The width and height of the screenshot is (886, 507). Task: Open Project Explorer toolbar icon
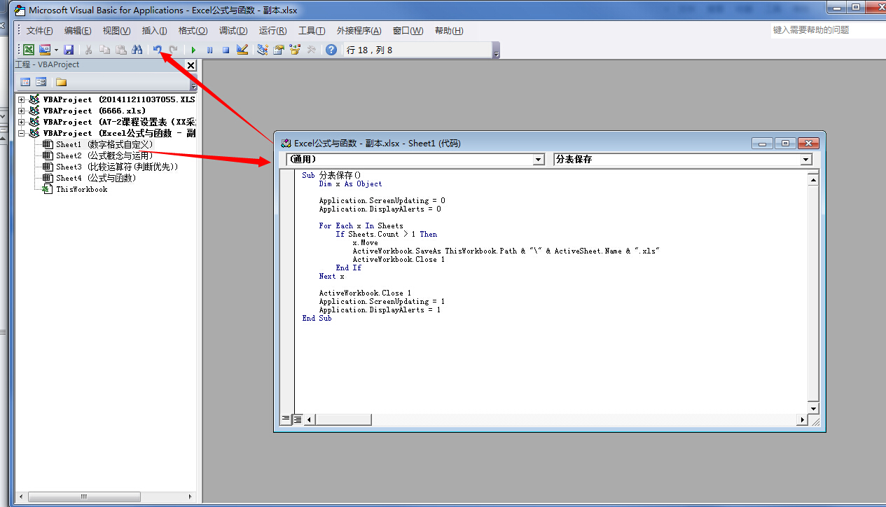pos(263,50)
